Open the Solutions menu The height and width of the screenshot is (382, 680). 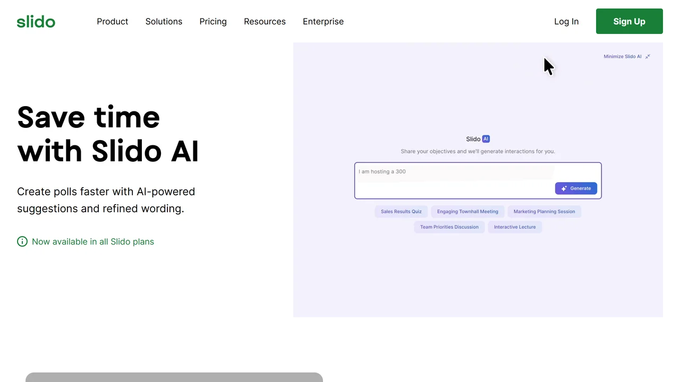pyautogui.click(x=164, y=21)
